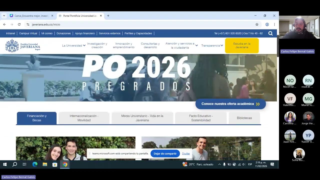Screen dimensions: 320x180
Task: Click the Javeriana university logo
Action: tap(23, 45)
